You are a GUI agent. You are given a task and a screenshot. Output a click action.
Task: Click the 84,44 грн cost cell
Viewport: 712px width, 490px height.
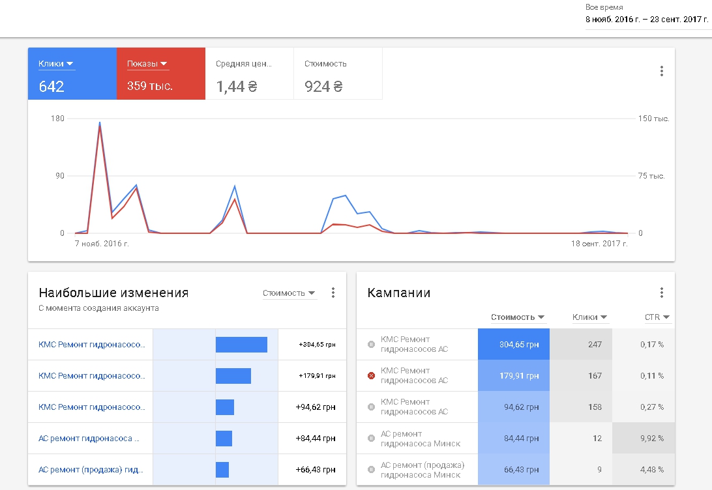(514, 439)
